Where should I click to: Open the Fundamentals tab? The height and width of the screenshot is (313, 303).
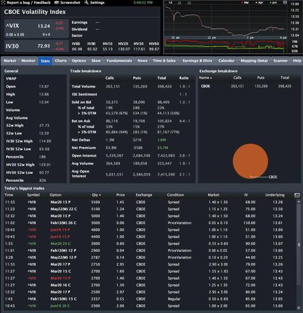point(119,61)
